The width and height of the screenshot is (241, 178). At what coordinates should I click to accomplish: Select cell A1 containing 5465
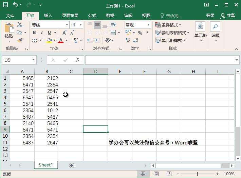pos(22,78)
